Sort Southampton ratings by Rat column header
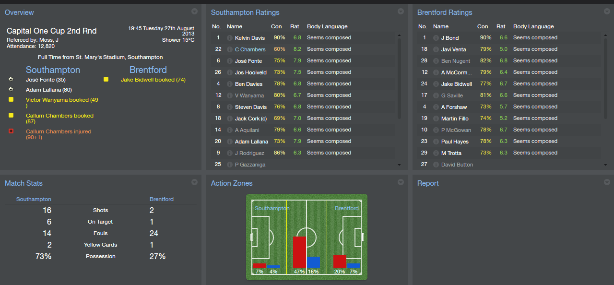 pos(295,26)
